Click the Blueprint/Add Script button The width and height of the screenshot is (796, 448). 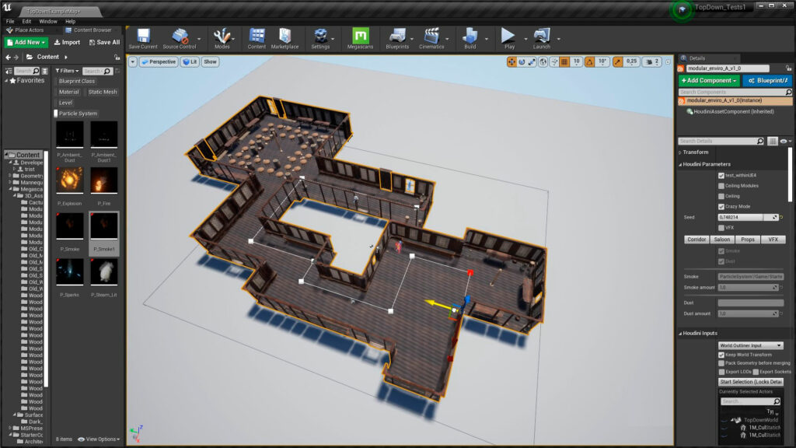[767, 81]
